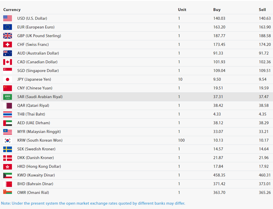Click the USD buy rate 140.03
The height and width of the screenshot is (209, 273).
[x=219, y=18]
